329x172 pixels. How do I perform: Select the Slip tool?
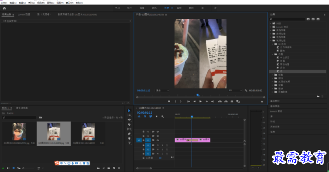129,129
